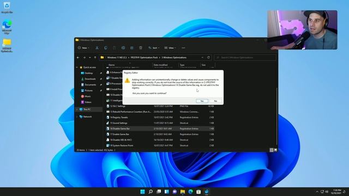The width and height of the screenshot is (349, 196).
Task: Open Desktop in Quick access
Action: [88, 73]
